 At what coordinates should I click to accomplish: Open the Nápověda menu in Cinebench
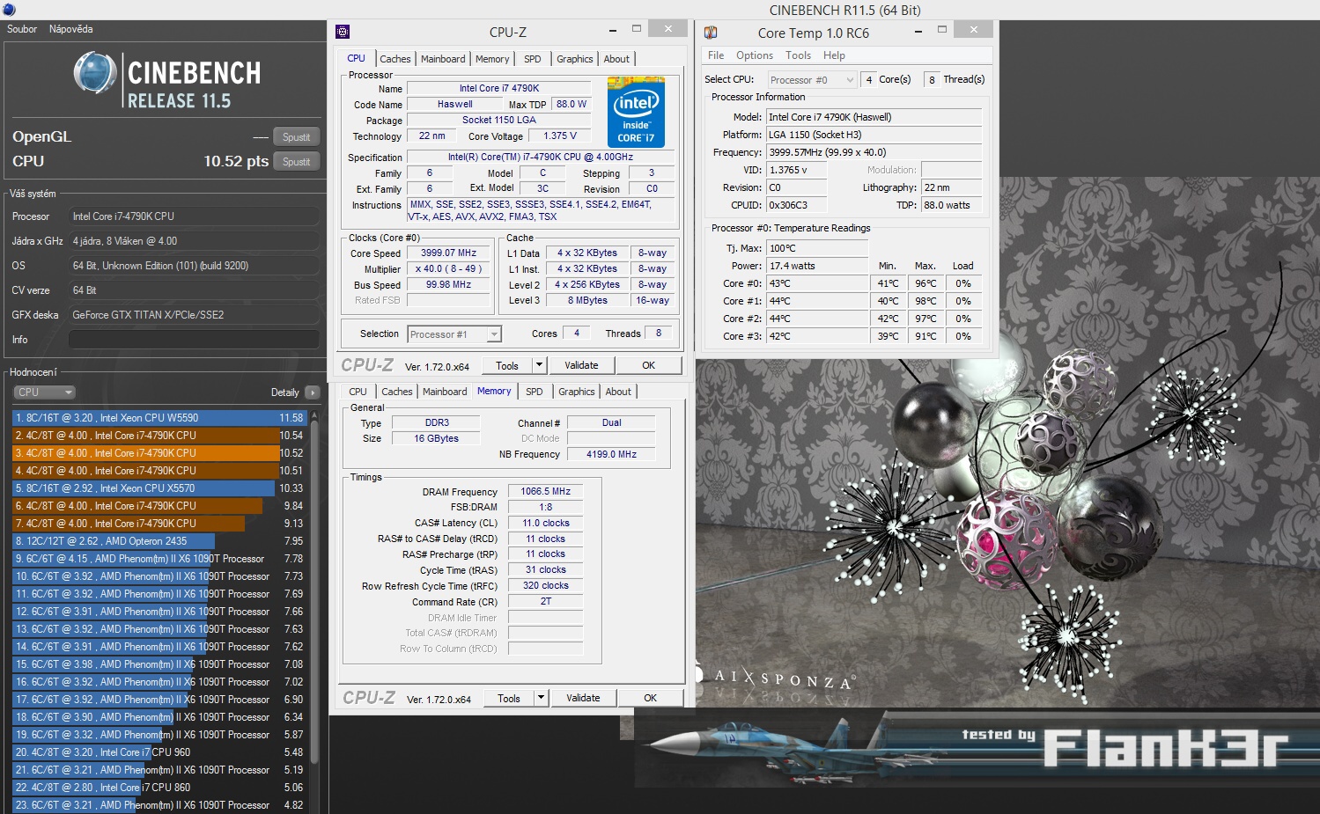tap(71, 29)
